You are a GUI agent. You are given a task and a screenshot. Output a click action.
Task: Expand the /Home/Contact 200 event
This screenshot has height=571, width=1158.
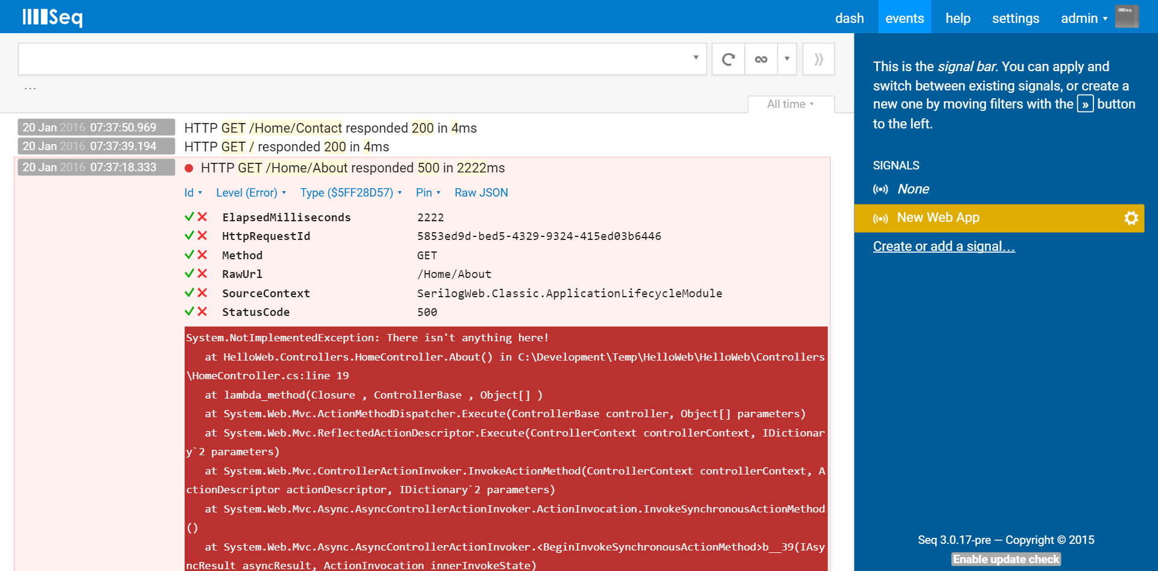(330, 128)
